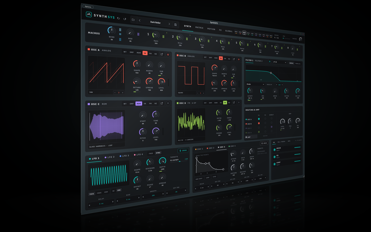Open the Diode filter model dropdown

(255, 84)
